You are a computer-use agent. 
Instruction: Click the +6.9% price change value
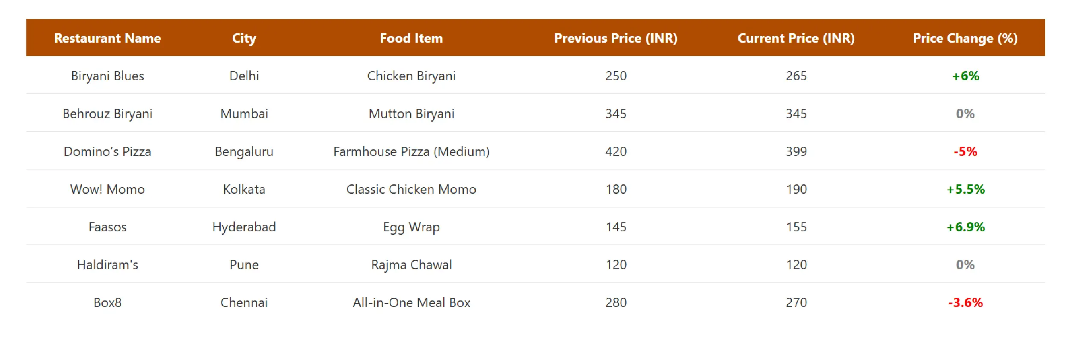pyautogui.click(x=965, y=227)
